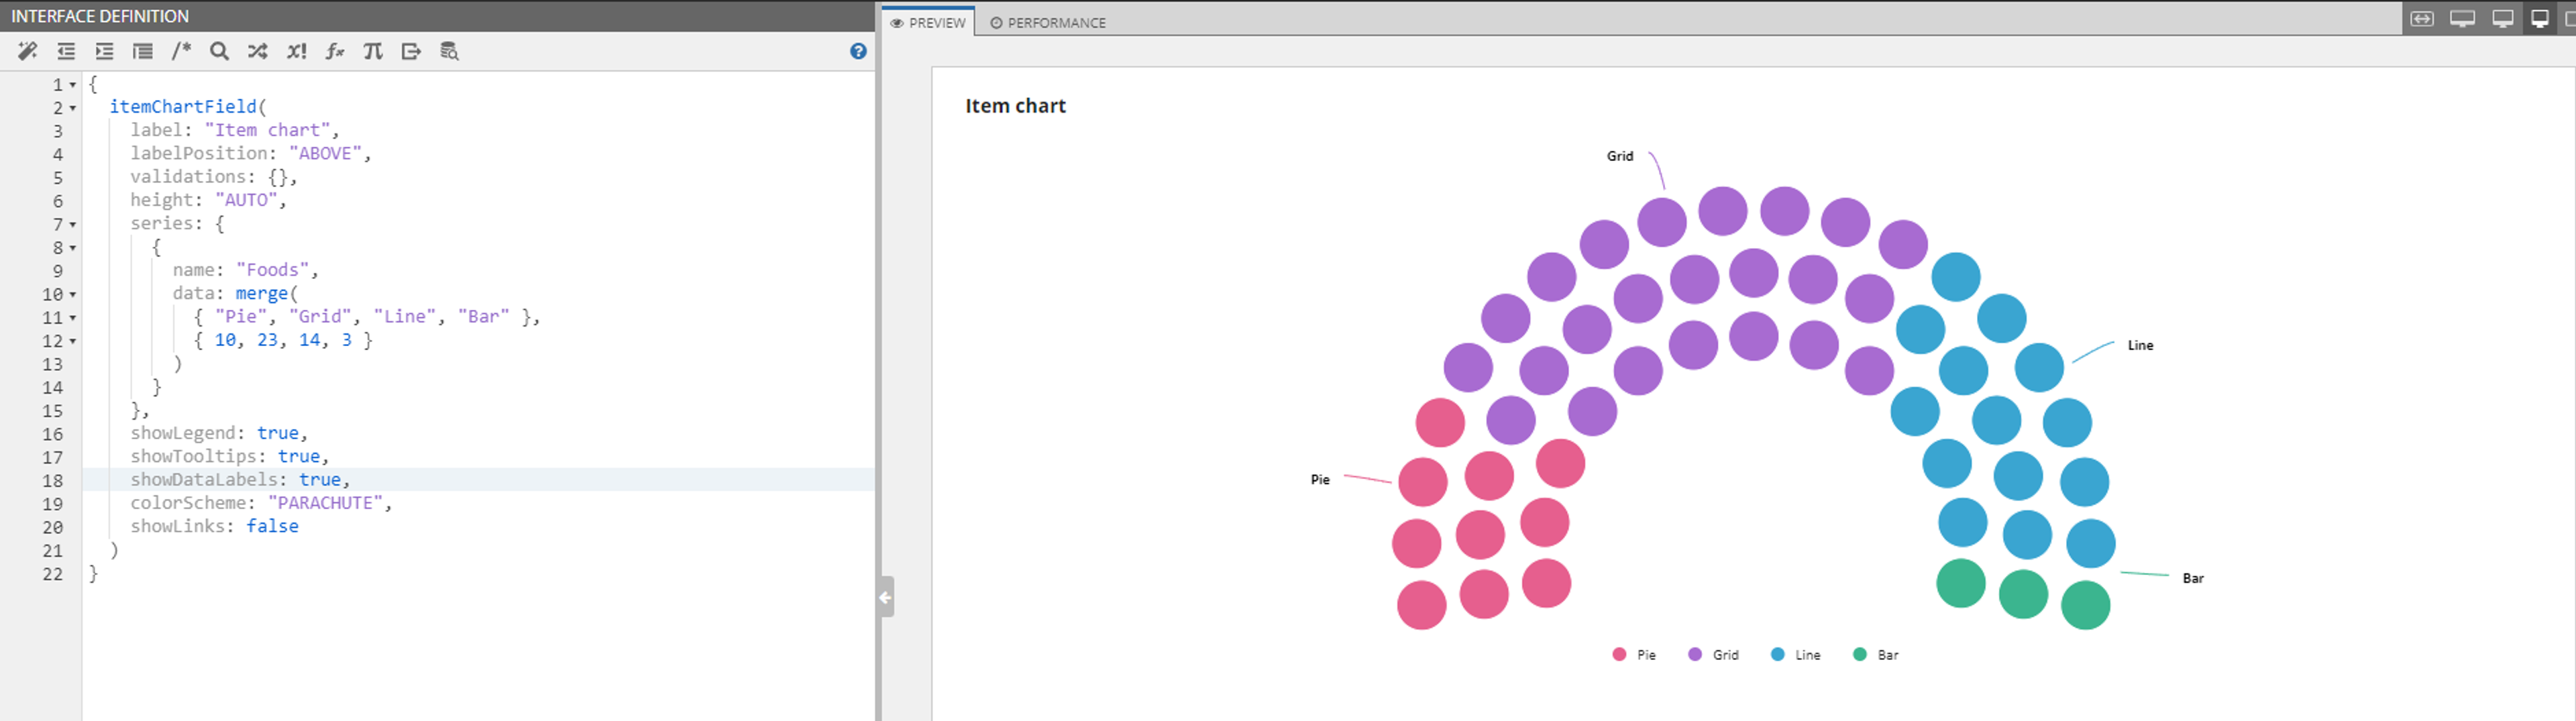Collapse itemChartField fold on line 2
The image size is (2576, 721).
pyautogui.click(x=73, y=108)
